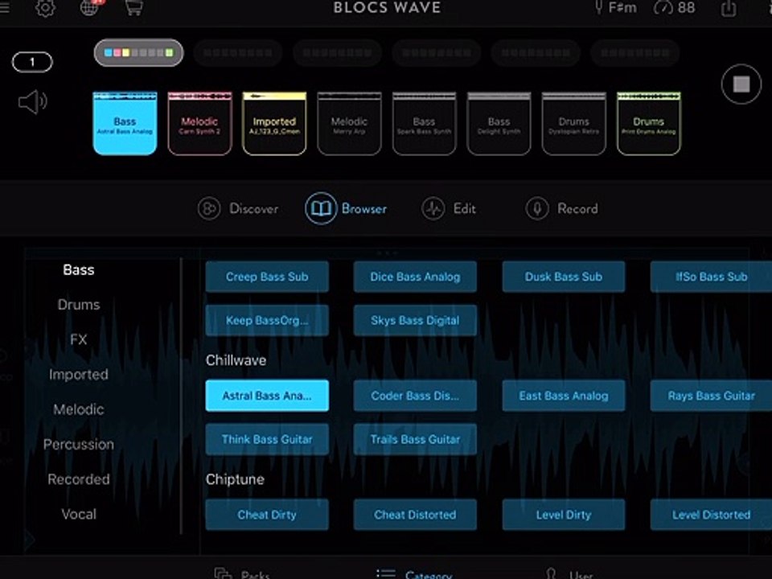
Task: Open the globe notifications icon
Action: click(91, 7)
